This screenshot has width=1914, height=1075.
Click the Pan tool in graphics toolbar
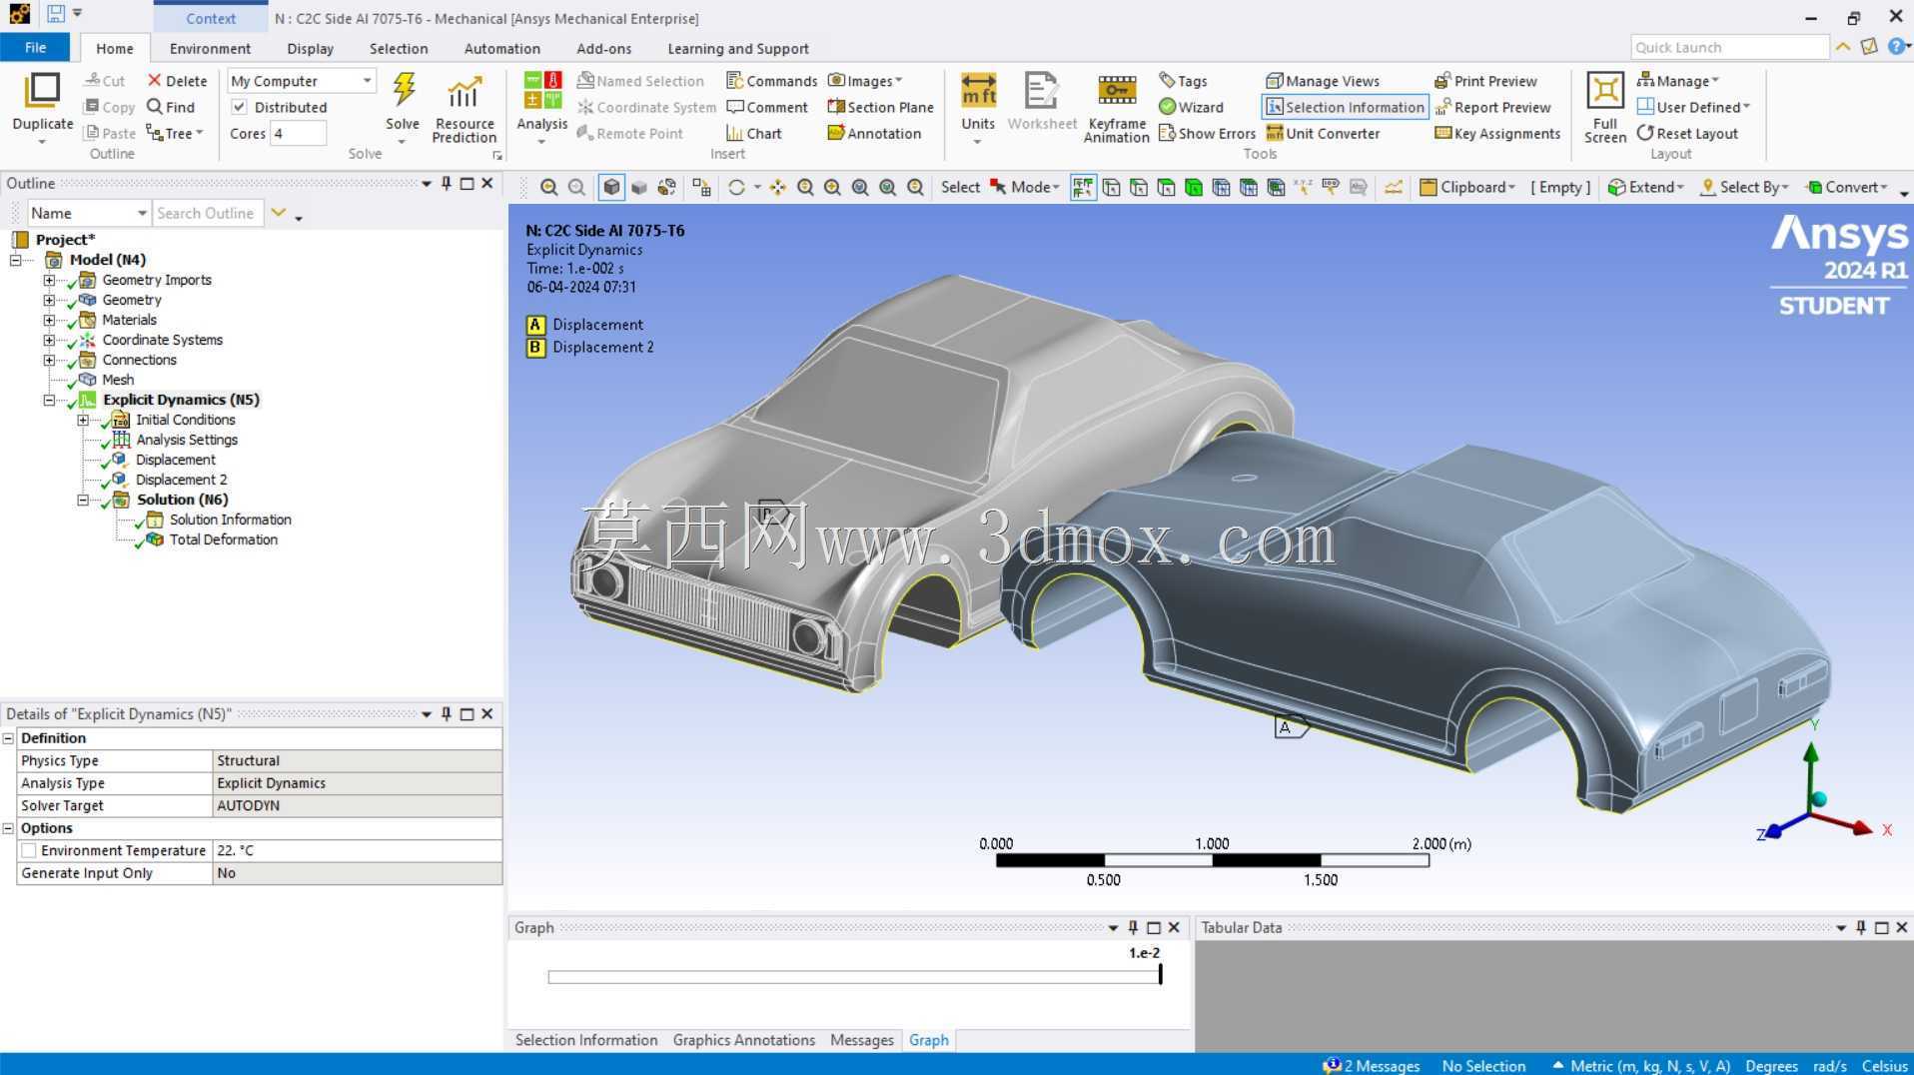coord(777,187)
